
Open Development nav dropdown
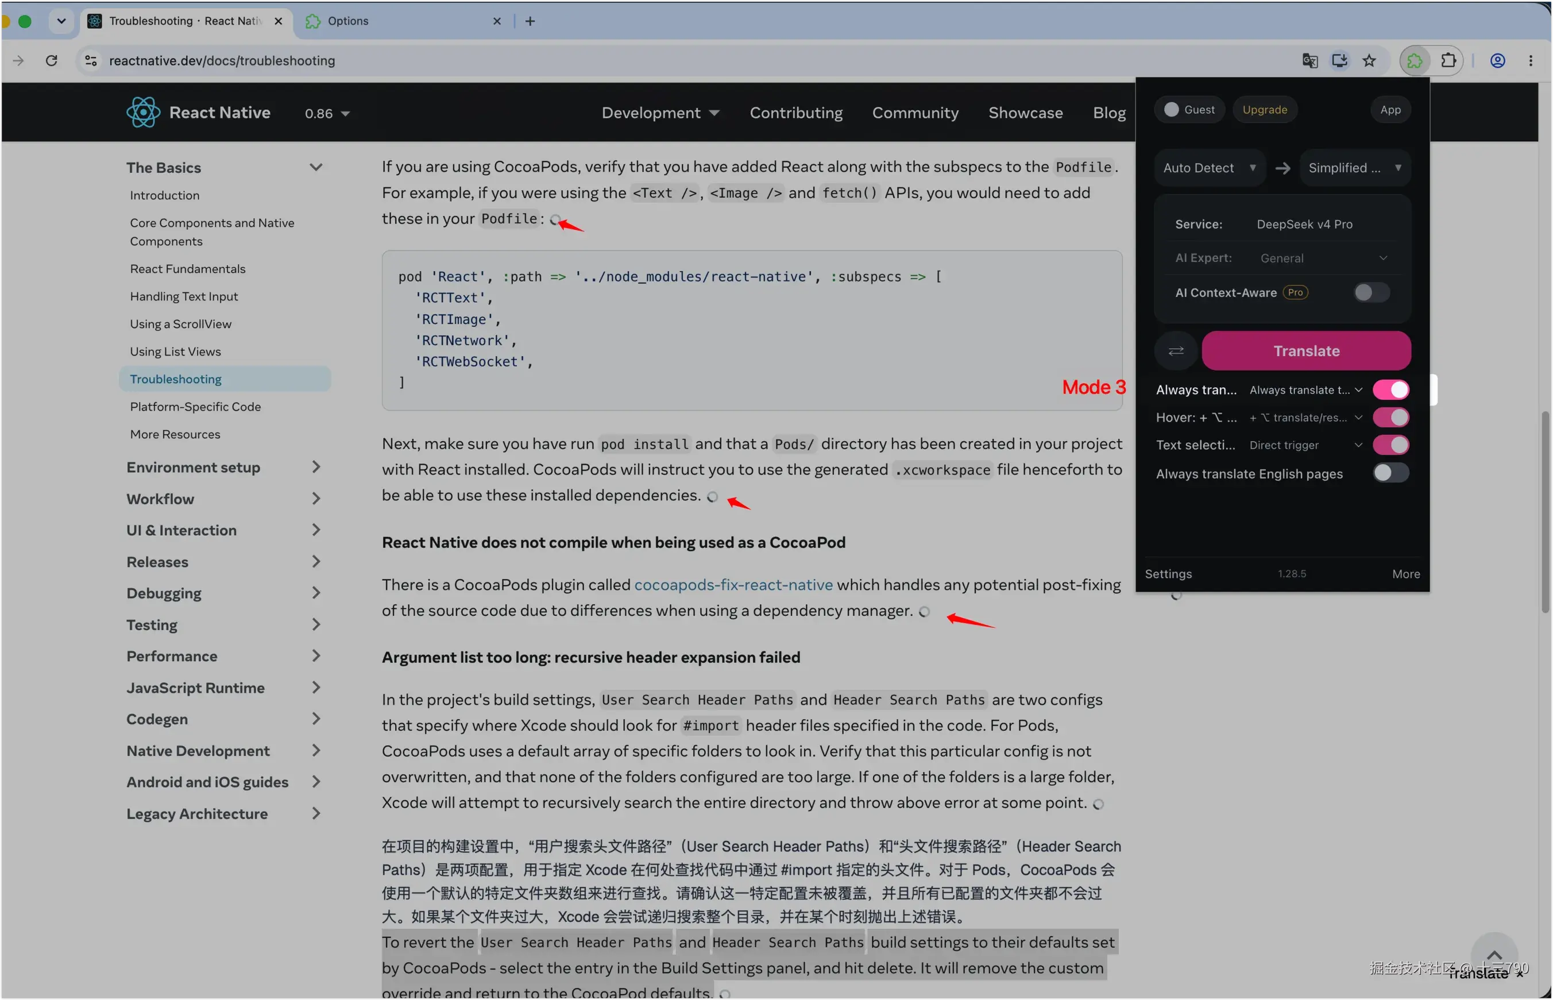[x=660, y=113]
